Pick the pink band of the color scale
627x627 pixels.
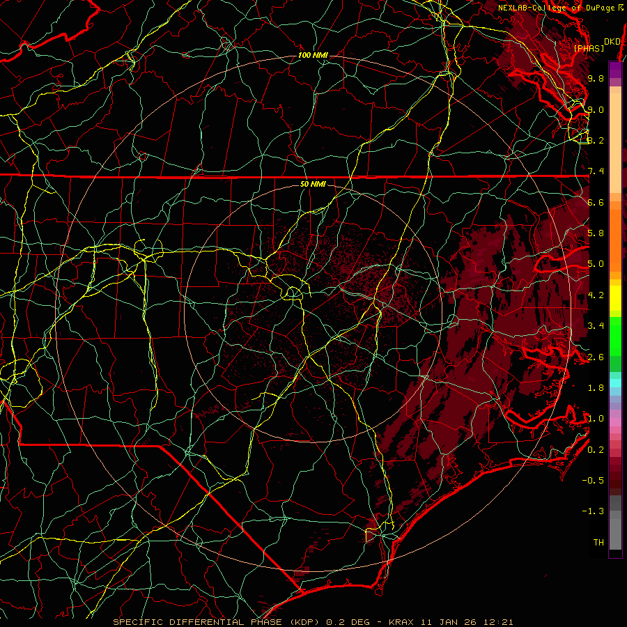[615, 422]
